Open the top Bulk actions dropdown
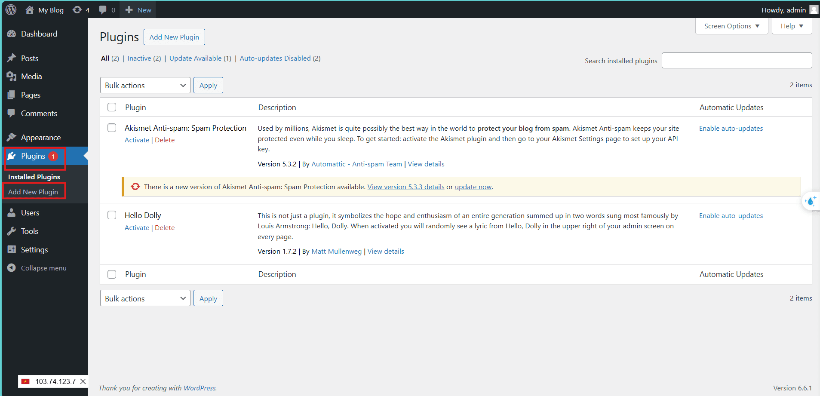820x396 pixels. click(145, 85)
